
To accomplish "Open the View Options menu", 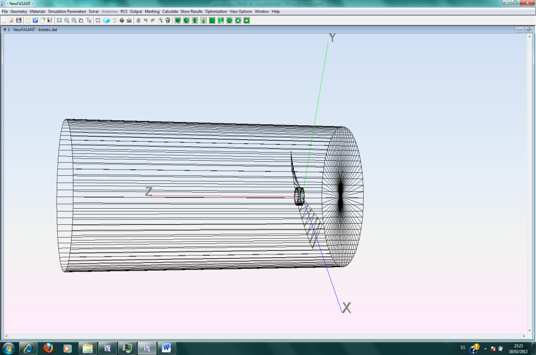I will pyautogui.click(x=241, y=12).
